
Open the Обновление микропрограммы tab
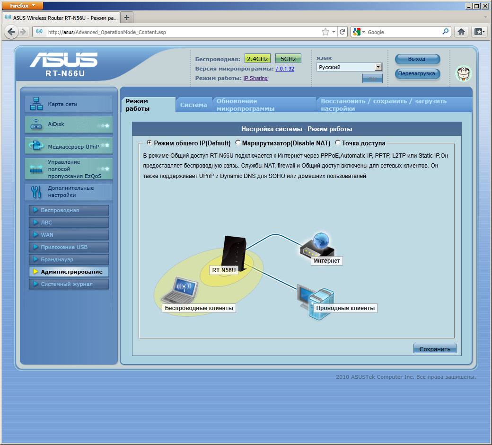point(264,105)
